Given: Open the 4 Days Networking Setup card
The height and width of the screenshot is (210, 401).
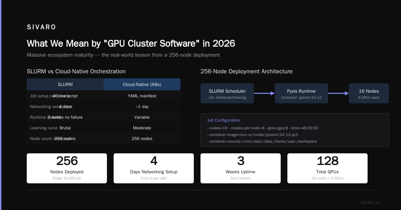Looking at the screenshot, I should (x=154, y=168).
